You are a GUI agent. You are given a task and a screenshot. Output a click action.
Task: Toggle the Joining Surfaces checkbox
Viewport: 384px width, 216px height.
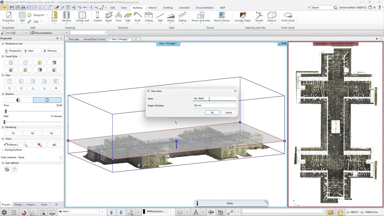(x=3, y=150)
